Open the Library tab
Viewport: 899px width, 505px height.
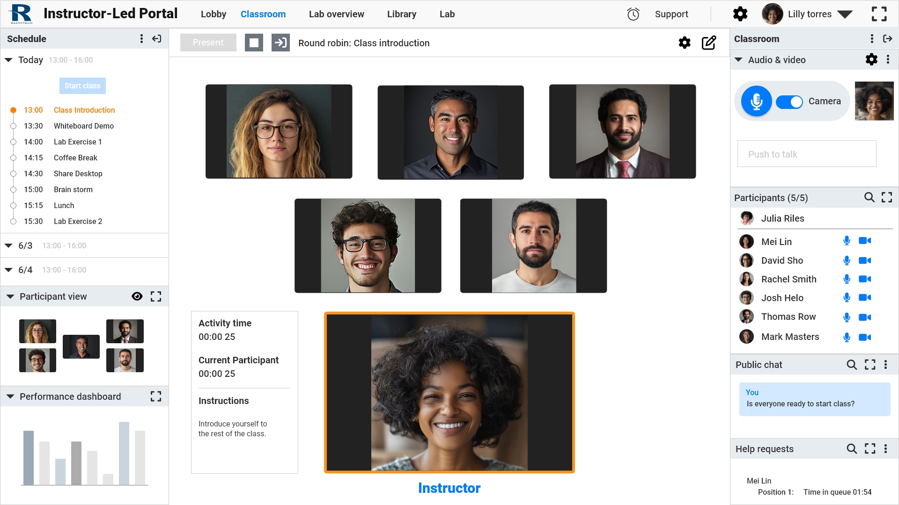pos(401,14)
